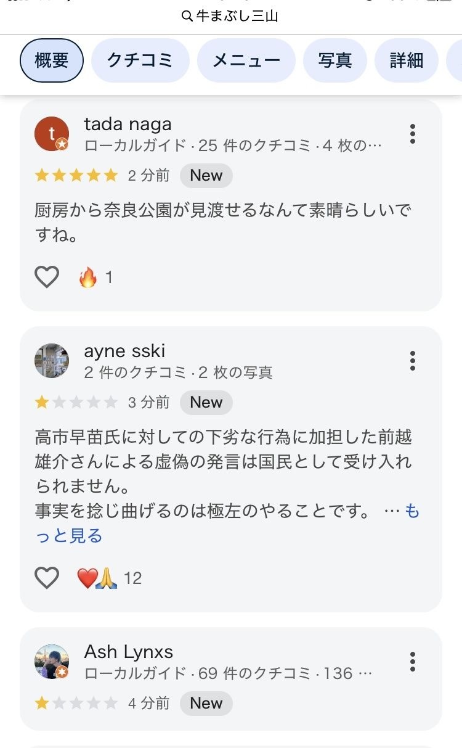Tap the tada naga reviewer name

[x=128, y=124]
